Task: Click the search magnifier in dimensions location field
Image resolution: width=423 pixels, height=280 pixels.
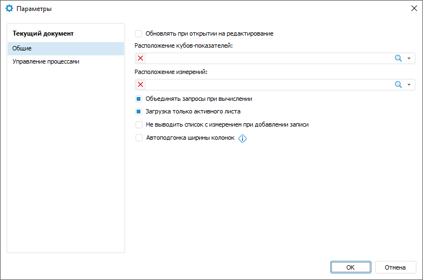Action: pos(398,84)
